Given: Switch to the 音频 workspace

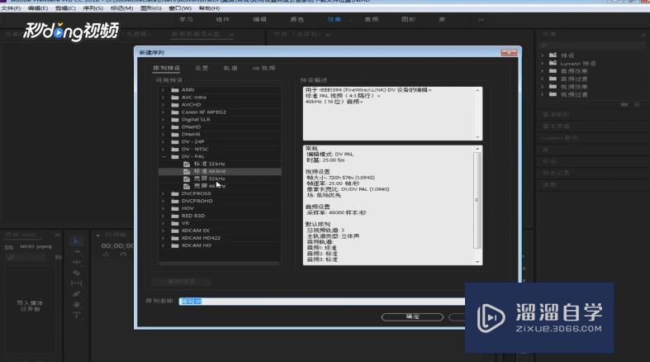Looking at the screenshot, I should 371,20.
